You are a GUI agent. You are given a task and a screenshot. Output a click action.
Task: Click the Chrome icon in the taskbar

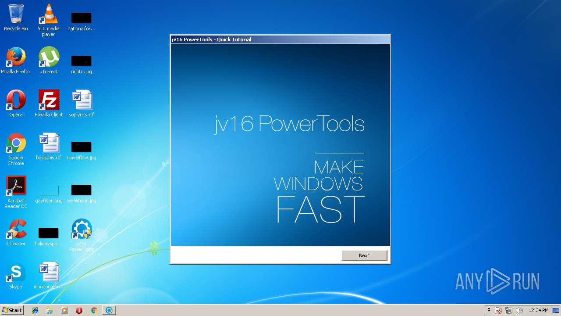[x=94, y=310]
